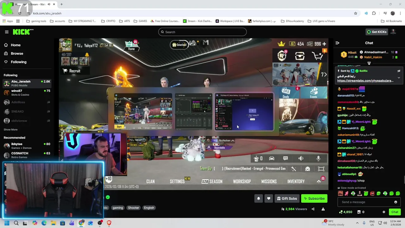Show hidden system tray icons

(x=357, y=223)
